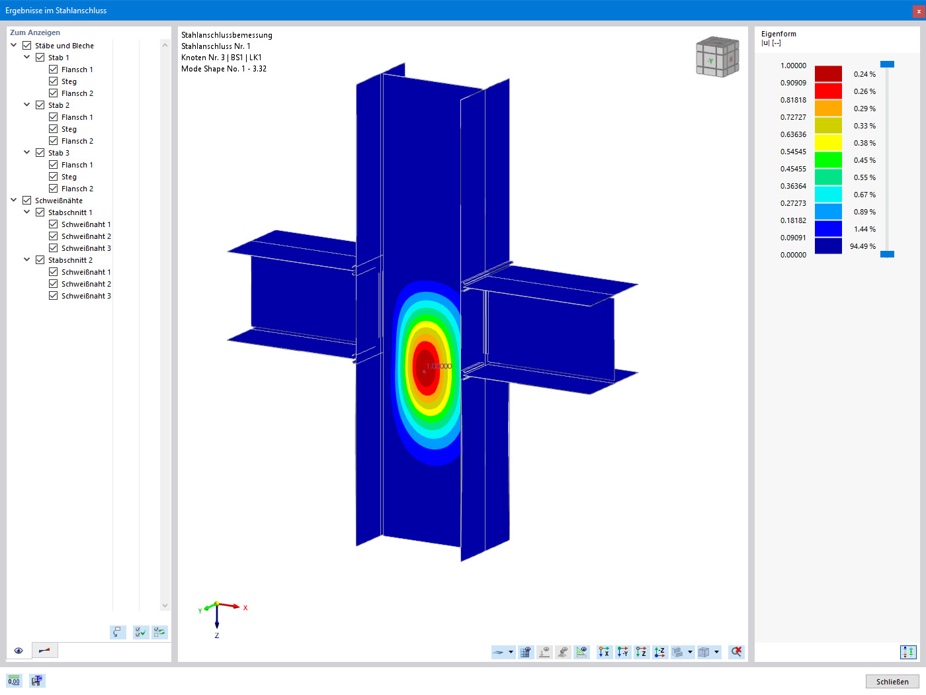Collapse the Schweißnähte tree node
926x695 pixels.
click(14, 201)
